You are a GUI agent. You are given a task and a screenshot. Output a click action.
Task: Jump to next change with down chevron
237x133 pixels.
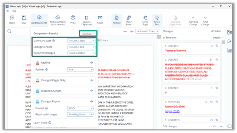(x=221, y=126)
